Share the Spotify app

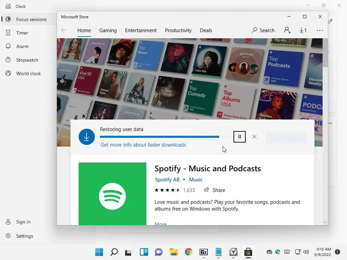(215, 190)
